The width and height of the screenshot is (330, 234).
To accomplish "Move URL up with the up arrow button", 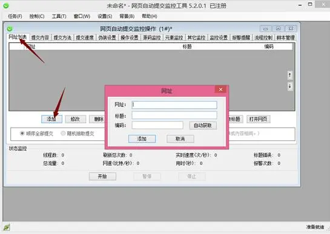I will point(290,75).
